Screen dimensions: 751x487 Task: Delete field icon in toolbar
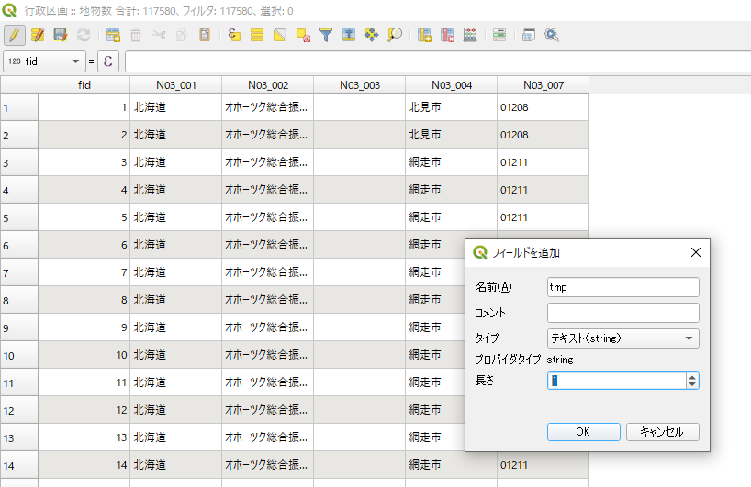pos(447,35)
